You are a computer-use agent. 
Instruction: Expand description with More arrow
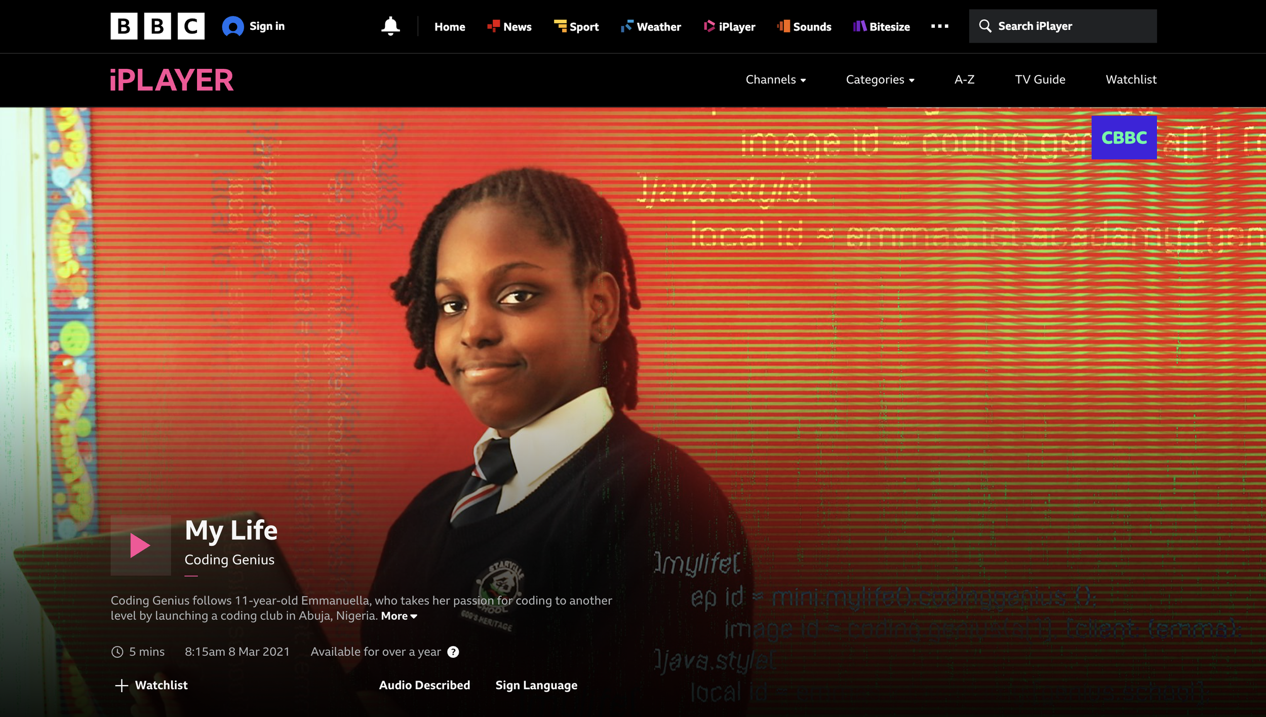(x=399, y=616)
